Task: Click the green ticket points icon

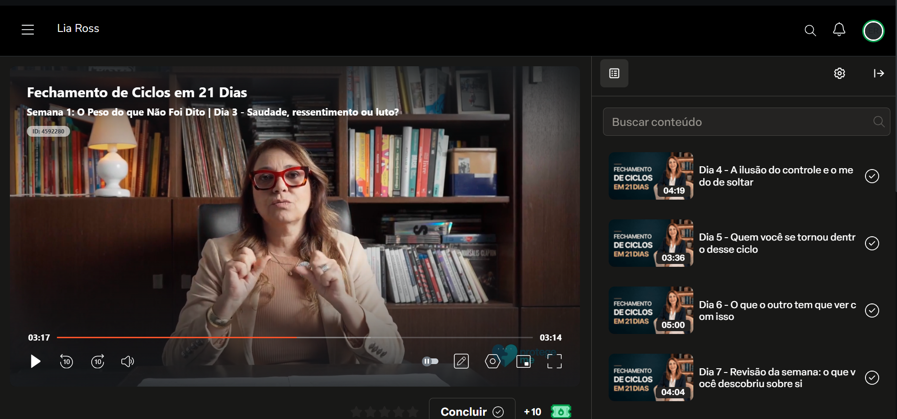Action: click(x=561, y=411)
